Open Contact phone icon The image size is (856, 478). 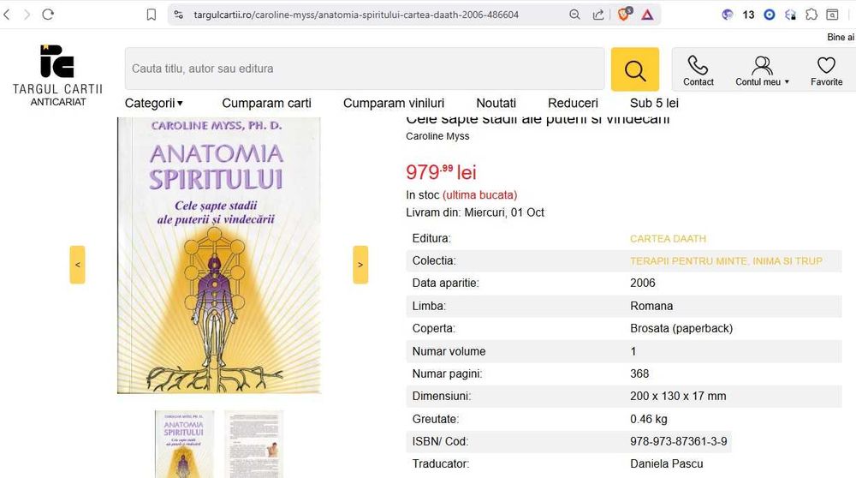point(698,71)
